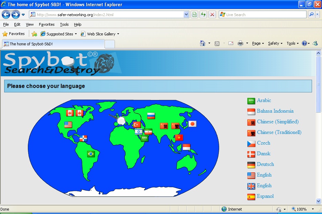Choose the Dansk language link
This screenshot has height=214, width=322.
264,154
